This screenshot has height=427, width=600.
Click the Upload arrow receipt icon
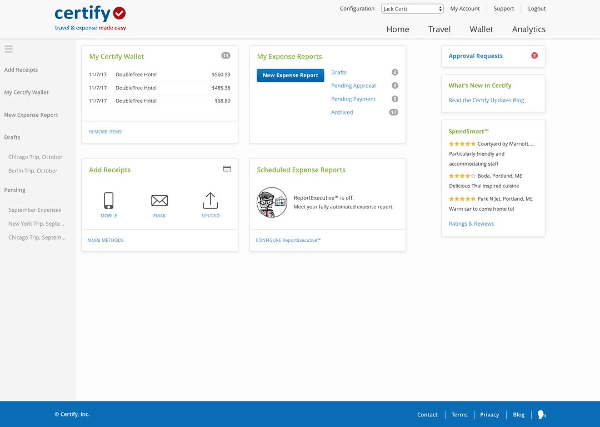[211, 201]
